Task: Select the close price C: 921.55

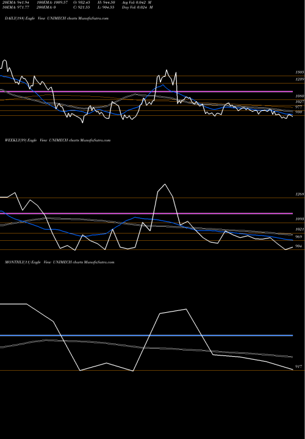Action: click(x=82, y=7)
